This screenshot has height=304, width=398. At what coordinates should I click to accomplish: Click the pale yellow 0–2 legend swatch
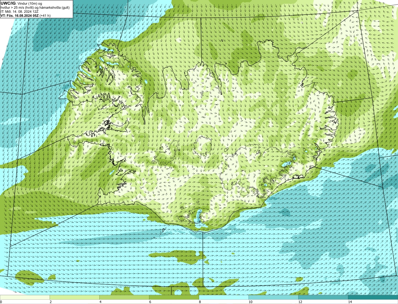click(x=25, y=297)
